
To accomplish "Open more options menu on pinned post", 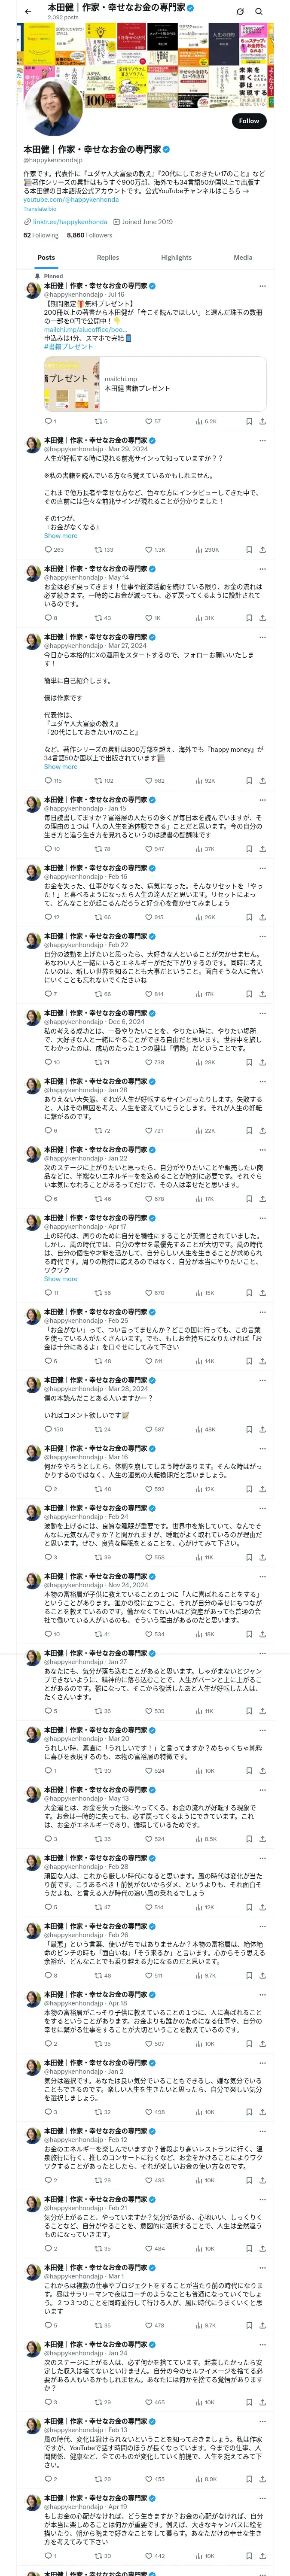I will point(262,285).
